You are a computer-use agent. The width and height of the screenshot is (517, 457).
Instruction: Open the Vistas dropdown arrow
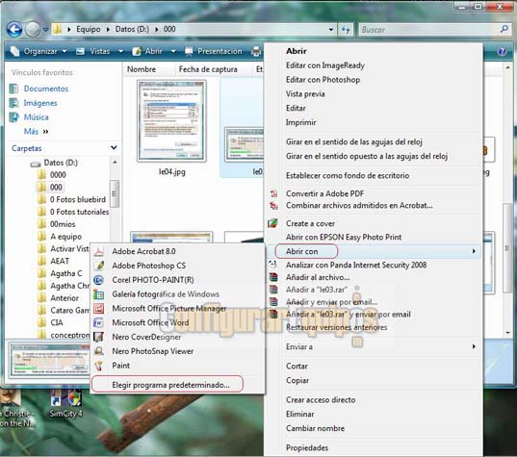[x=121, y=51]
